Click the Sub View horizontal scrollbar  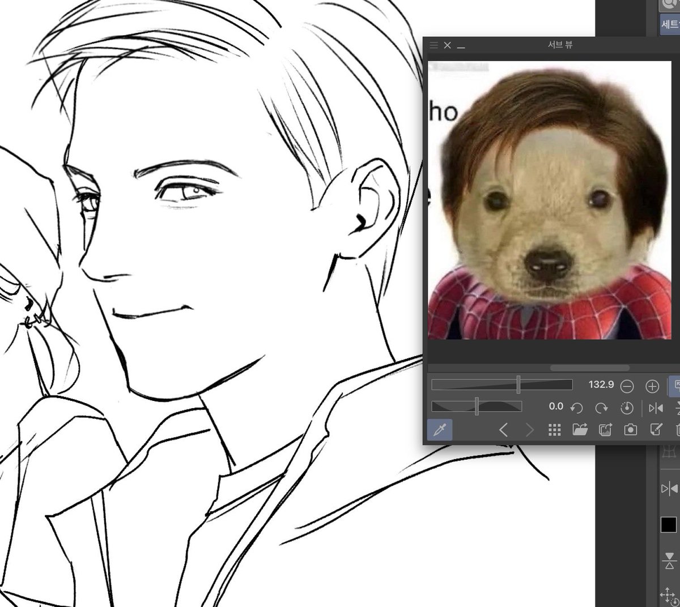pyautogui.click(x=591, y=367)
